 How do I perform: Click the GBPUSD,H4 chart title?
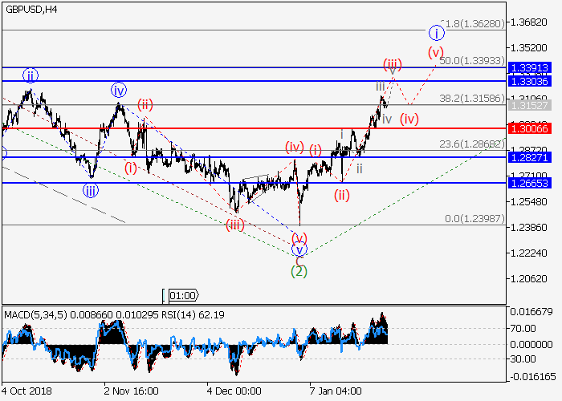click(x=31, y=9)
